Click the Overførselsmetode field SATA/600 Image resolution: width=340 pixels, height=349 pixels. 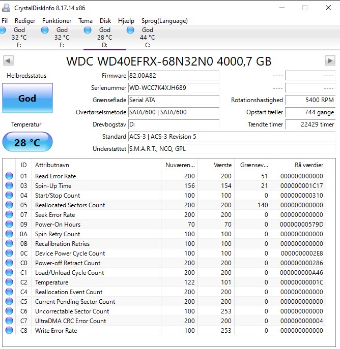tap(174, 112)
